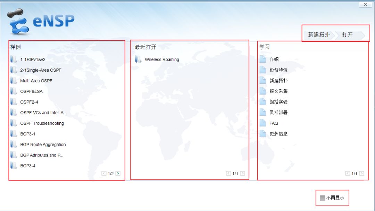Image resolution: width=375 pixels, height=211 pixels.
Task: Open the 1-1RIPv1&v2 sample
Action: click(x=33, y=59)
